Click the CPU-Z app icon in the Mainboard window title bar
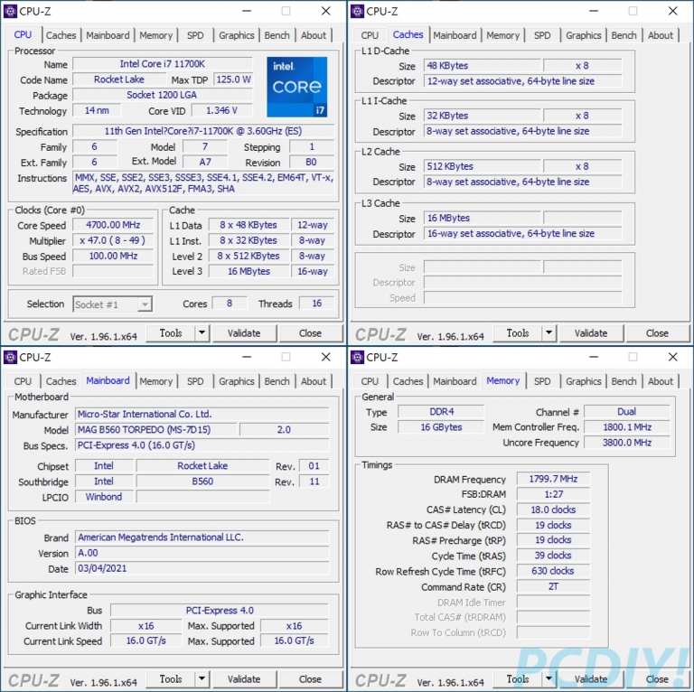This screenshot has width=694, height=692. [10, 357]
